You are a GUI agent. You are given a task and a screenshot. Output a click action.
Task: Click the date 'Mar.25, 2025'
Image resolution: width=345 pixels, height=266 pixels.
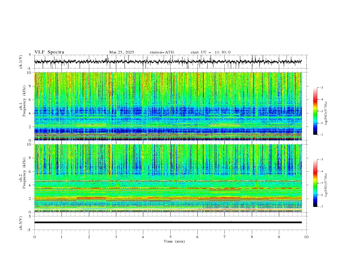pyautogui.click(x=122, y=52)
